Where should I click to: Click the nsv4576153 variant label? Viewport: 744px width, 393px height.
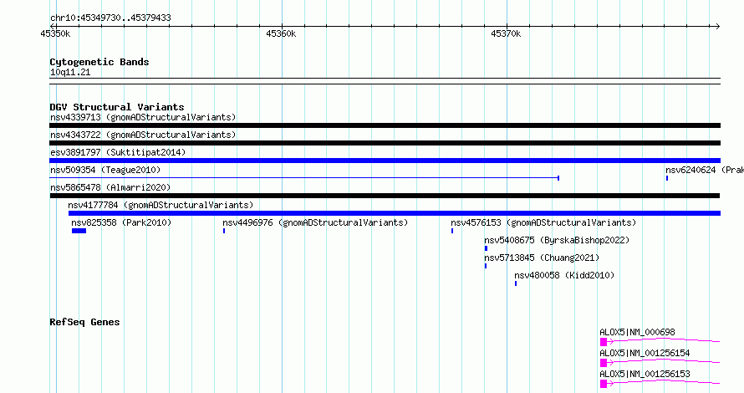543,222
